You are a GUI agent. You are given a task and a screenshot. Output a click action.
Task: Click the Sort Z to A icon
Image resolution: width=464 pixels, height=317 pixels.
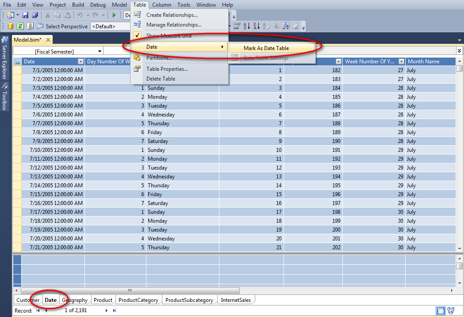[x=256, y=26]
